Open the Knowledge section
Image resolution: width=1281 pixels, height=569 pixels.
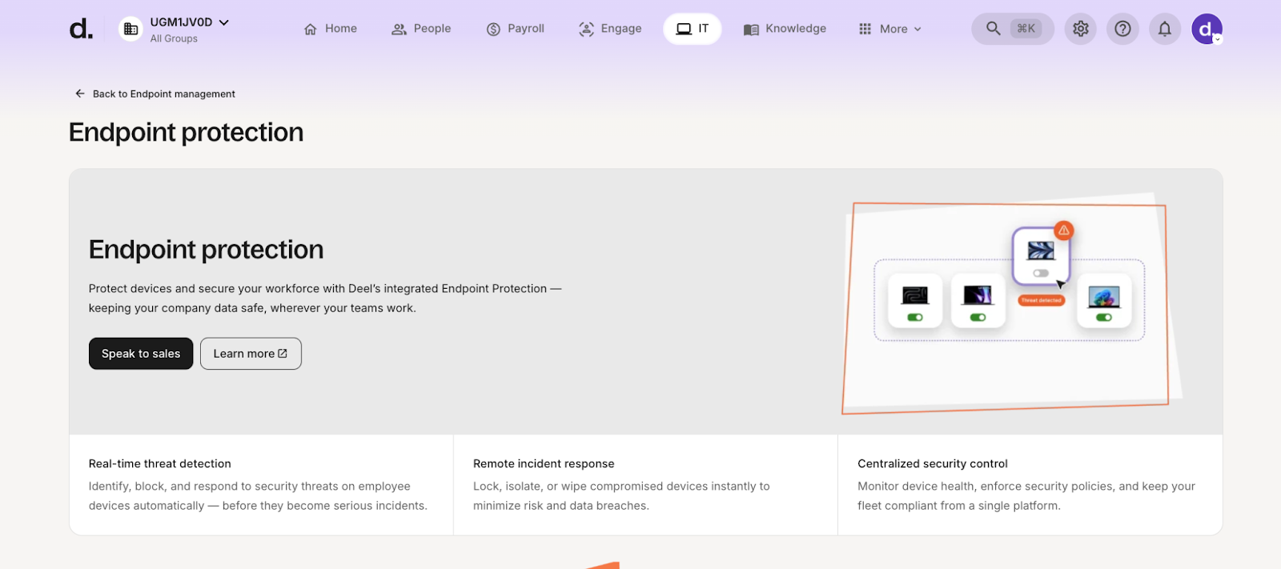point(785,29)
